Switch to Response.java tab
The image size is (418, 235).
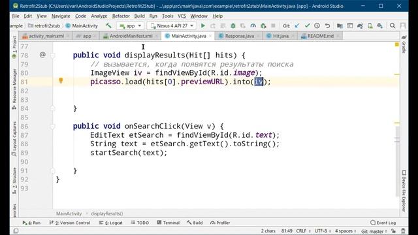click(239, 36)
